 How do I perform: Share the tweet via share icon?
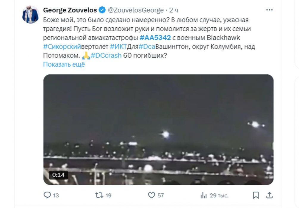click(x=269, y=195)
